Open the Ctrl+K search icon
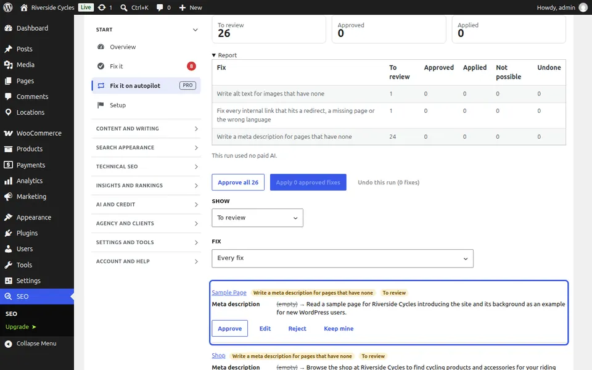Image resolution: width=592 pixels, height=370 pixels. tap(124, 7)
